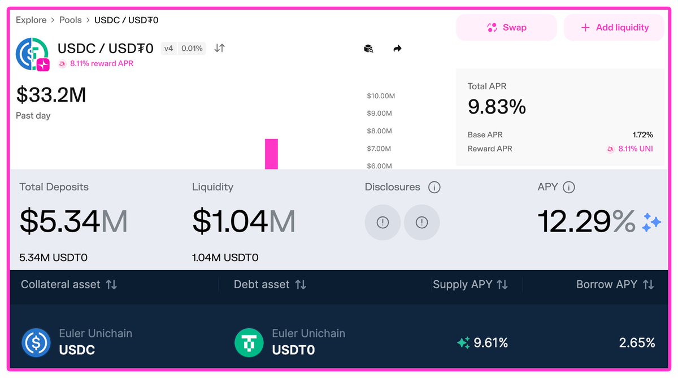Image resolution: width=678 pixels, height=378 pixels.
Task: Click the 8.11% reward APR label
Action: tap(102, 64)
